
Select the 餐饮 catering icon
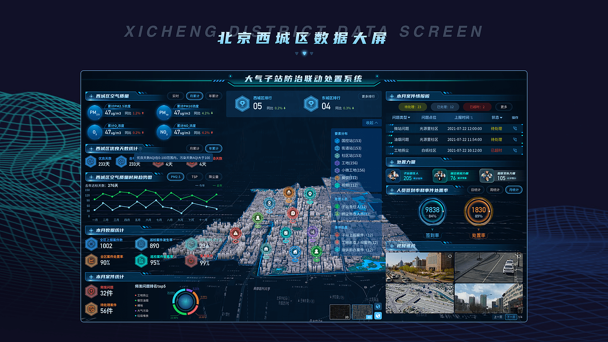click(x=337, y=178)
